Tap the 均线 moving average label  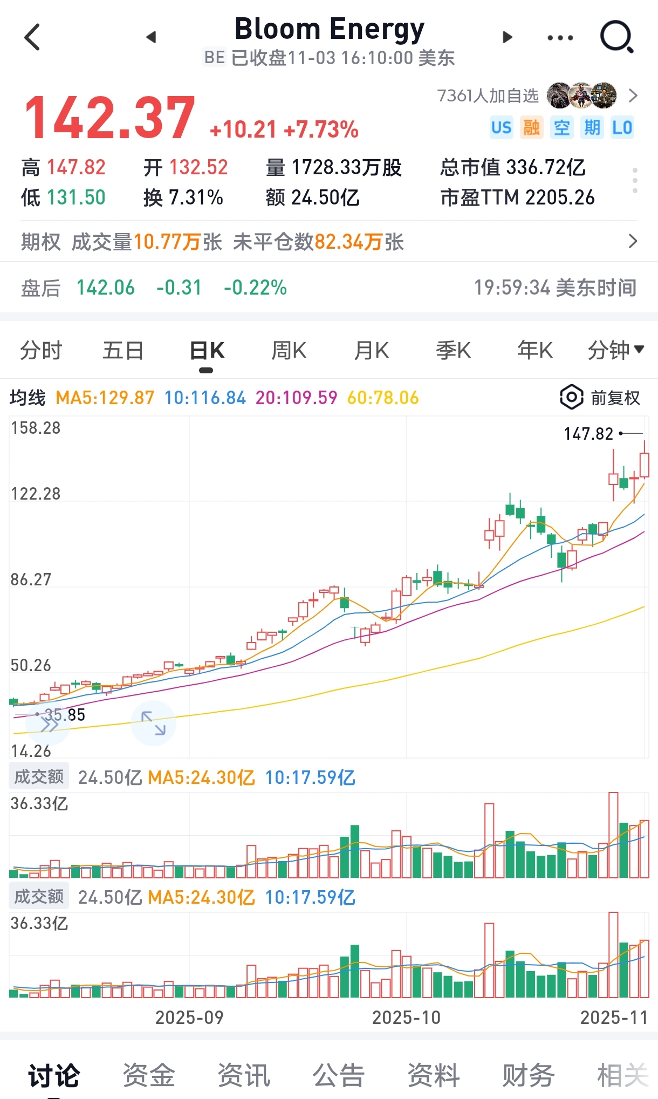[28, 398]
